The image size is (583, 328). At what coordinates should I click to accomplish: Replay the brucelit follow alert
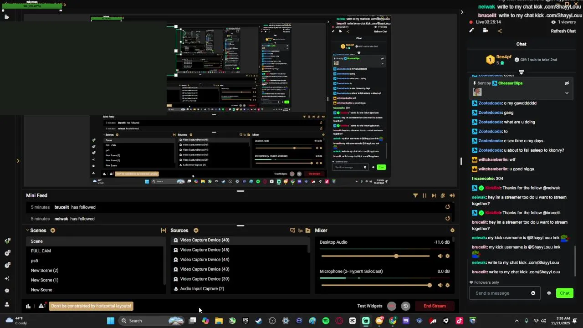pos(447,207)
